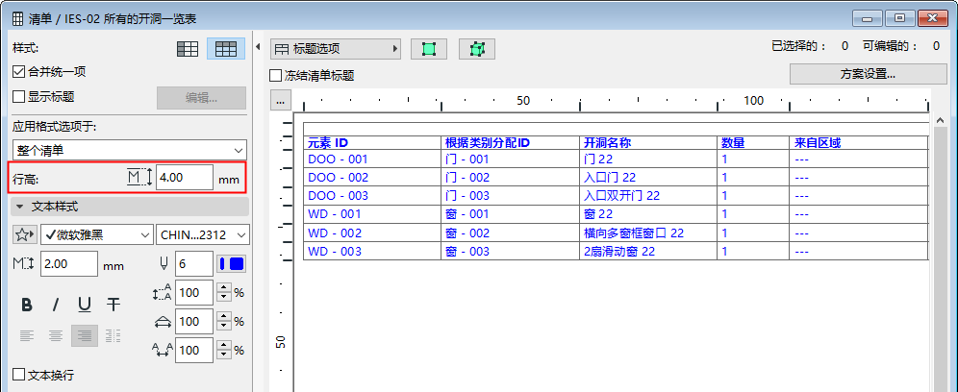Click row height 4.00 input field
The image size is (958, 392).
point(185,178)
